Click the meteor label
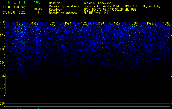This screenshot has height=109, width=172. coord(39,8)
